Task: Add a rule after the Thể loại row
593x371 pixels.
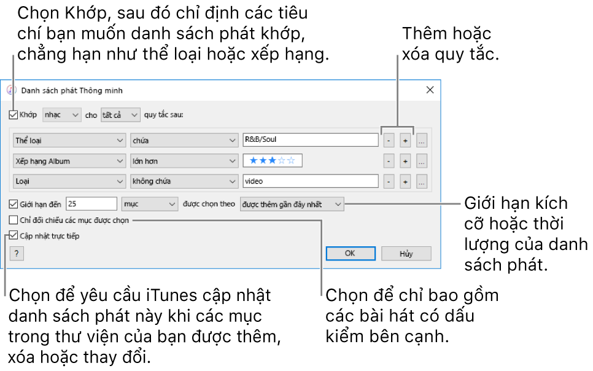Action: coord(405,141)
